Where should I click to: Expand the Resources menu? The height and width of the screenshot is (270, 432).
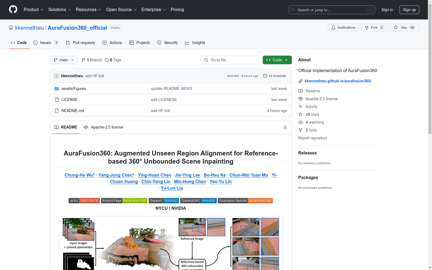[x=89, y=10]
